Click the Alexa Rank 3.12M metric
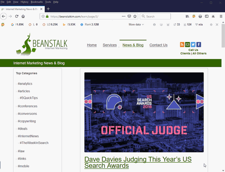The image size is (225, 172). (x=90, y=25)
